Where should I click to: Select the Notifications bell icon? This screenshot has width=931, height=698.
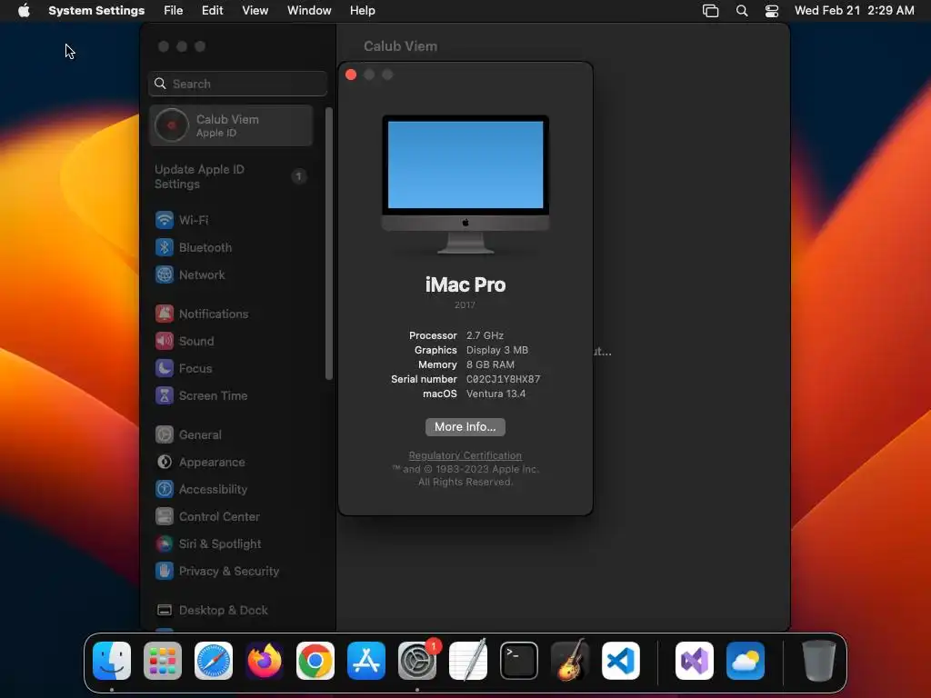coord(165,314)
